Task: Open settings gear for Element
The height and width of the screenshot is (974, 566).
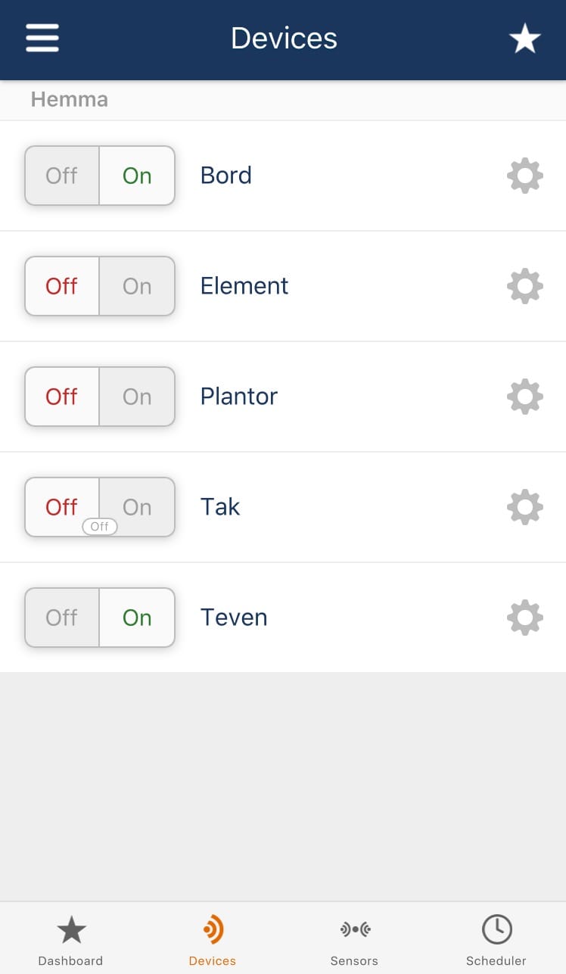Action: tap(524, 286)
